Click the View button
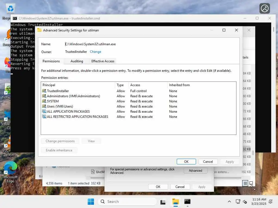 [x=91, y=141]
